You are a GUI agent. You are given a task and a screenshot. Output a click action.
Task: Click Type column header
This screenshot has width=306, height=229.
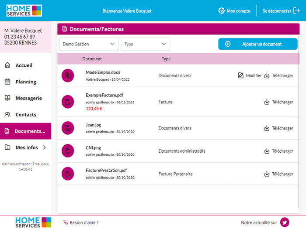pyautogui.click(x=166, y=59)
